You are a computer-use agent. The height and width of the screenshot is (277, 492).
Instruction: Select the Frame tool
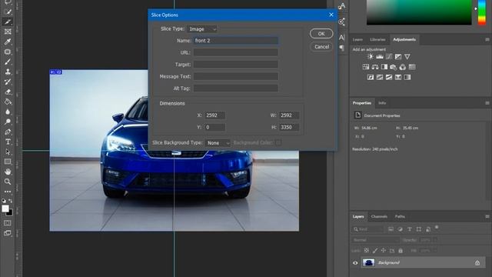pos(8,32)
